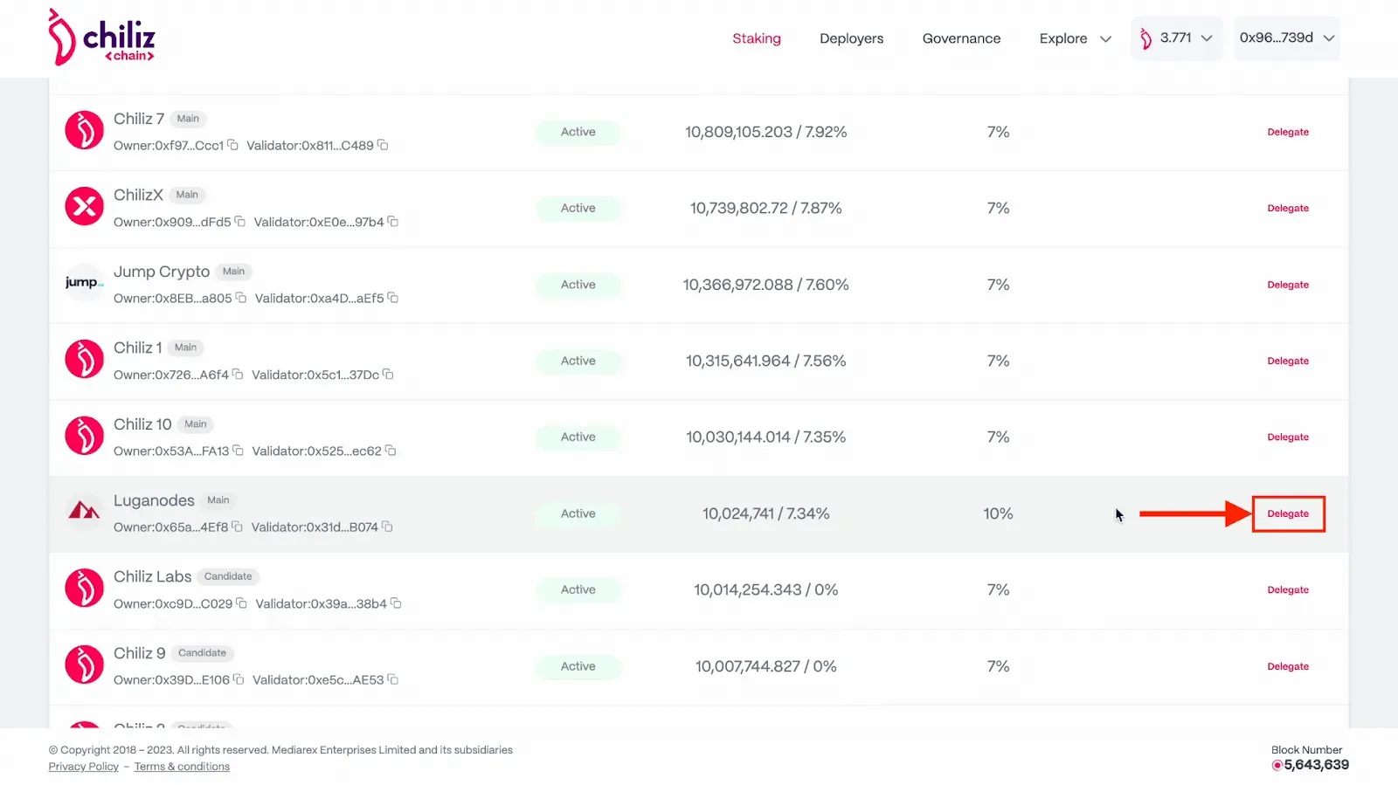1398x785 pixels.
Task: Click the Chiliz Labs validator name
Action: [x=152, y=576]
